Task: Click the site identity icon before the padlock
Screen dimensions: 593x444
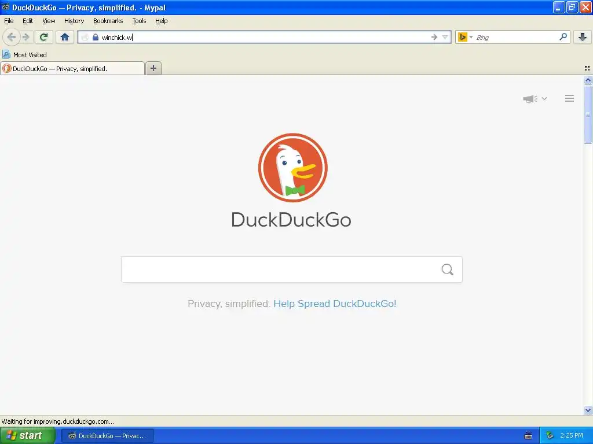Action: tap(85, 37)
